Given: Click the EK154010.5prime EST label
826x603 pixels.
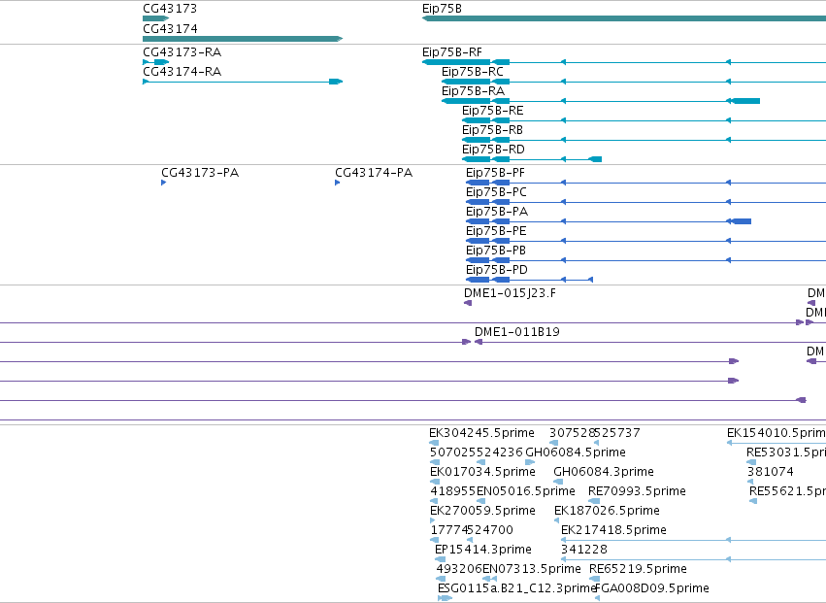Looking at the screenshot, I should 776,433.
